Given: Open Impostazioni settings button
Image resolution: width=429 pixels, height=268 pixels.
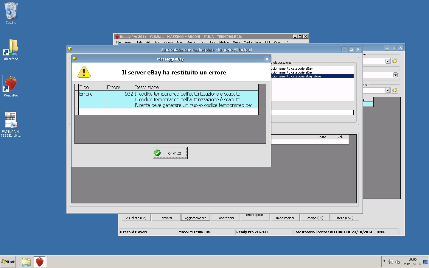Looking at the screenshot, I should pyautogui.click(x=285, y=218).
